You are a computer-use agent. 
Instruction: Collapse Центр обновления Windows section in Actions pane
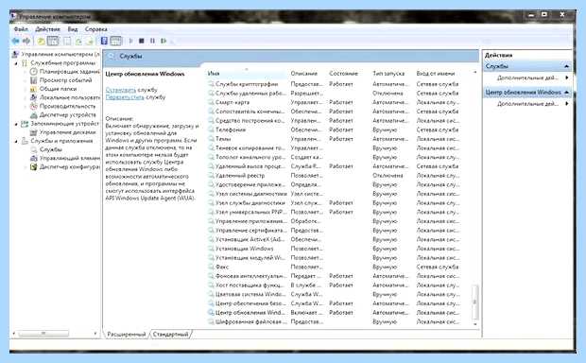coord(566,92)
